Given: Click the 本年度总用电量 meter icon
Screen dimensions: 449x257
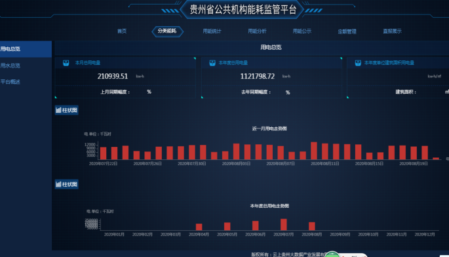Looking at the screenshot, I should pyautogui.click(x=212, y=63).
